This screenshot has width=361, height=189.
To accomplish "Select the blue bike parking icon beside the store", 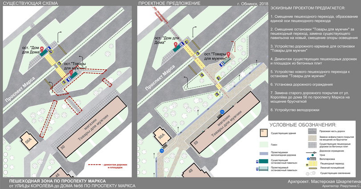I will click(x=222, y=111).
